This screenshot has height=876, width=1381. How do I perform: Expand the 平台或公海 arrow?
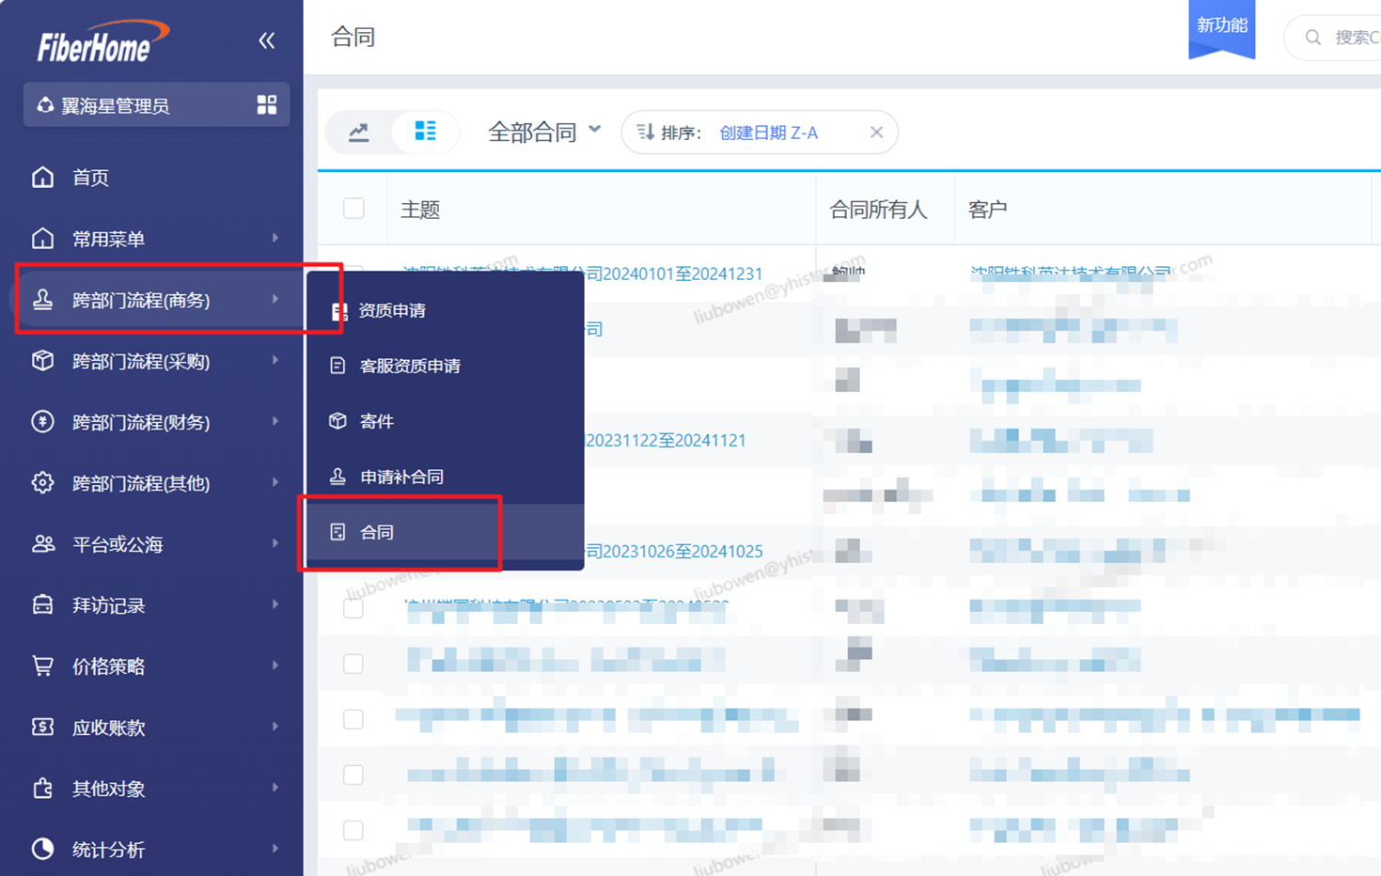[275, 543]
